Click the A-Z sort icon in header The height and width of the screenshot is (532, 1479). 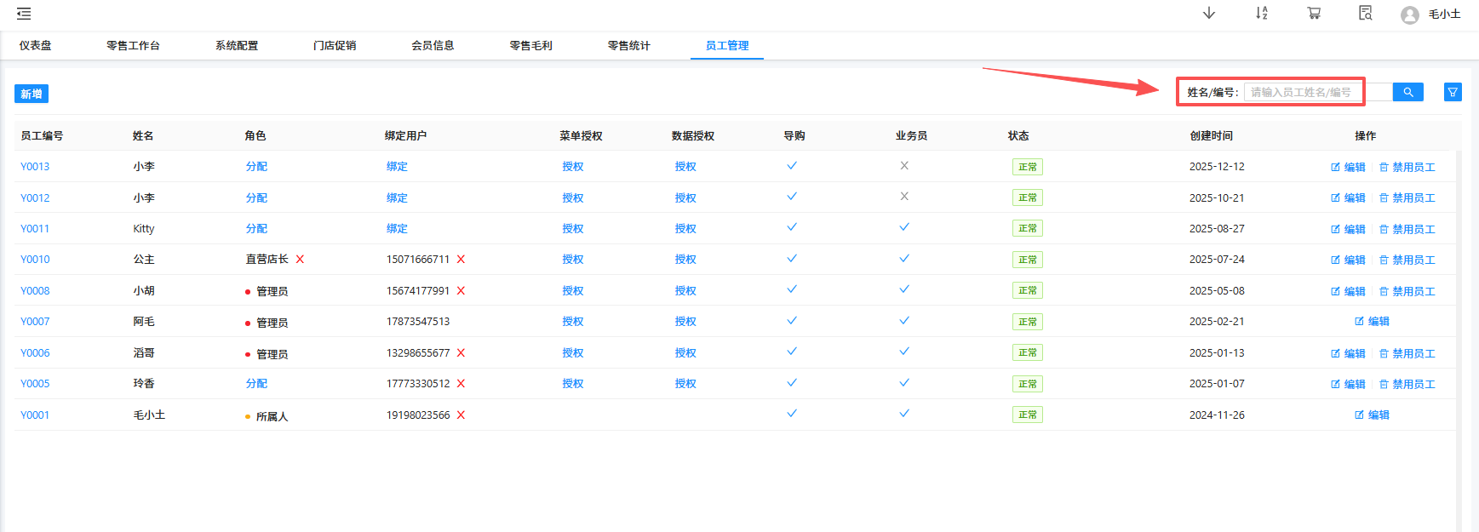point(1261,14)
